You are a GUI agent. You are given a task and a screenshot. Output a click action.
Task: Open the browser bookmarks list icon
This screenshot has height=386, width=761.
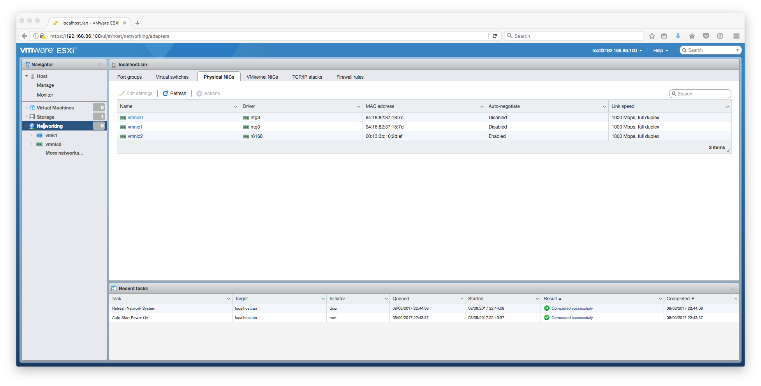(x=664, y=36)
